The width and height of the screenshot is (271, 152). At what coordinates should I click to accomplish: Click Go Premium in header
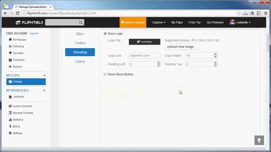pyautogui.click(x=215, y=22)
